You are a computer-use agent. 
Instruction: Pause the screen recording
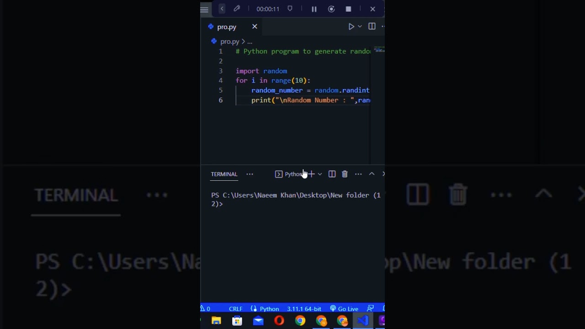coord(314,9)
